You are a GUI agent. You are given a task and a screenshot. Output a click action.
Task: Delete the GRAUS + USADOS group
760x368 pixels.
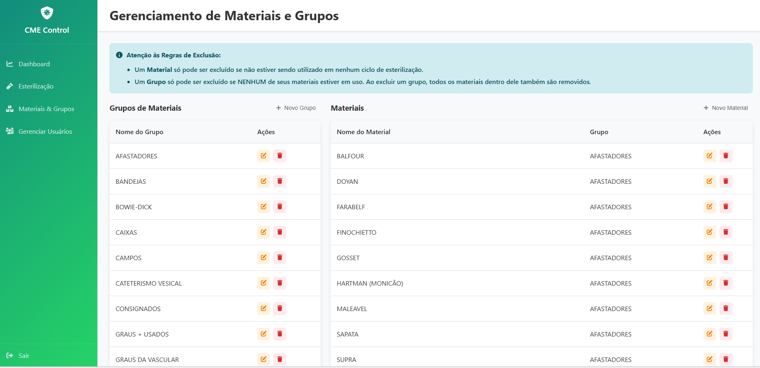pos(280,334)
